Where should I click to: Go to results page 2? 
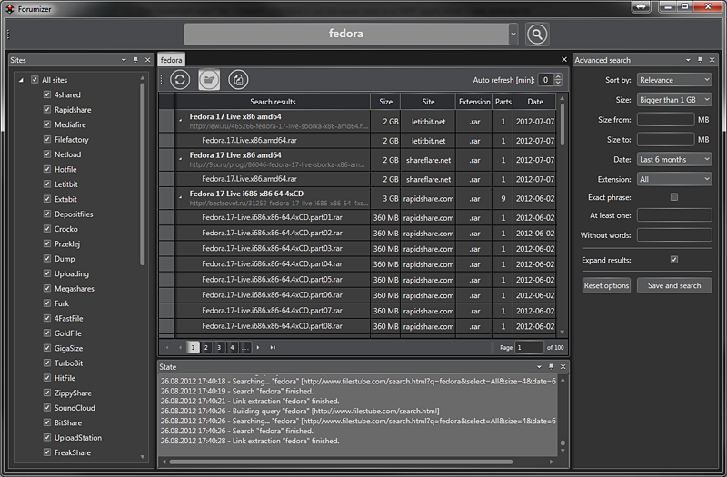(x=206, y=347)
